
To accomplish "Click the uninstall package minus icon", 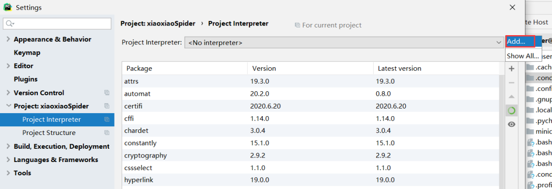I will [x=512, y=83].
